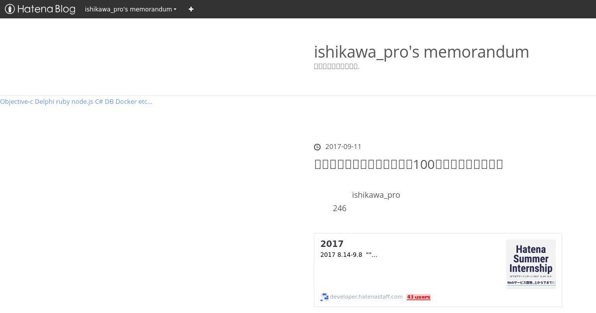596x313 pixels.
Task: Click the clock icon beside the date
Action: click(x=317, y=147)
